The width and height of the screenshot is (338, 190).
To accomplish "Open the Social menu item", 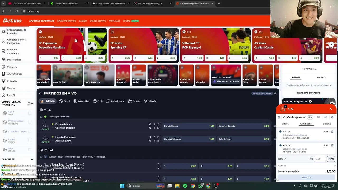I will pos(126,21).
